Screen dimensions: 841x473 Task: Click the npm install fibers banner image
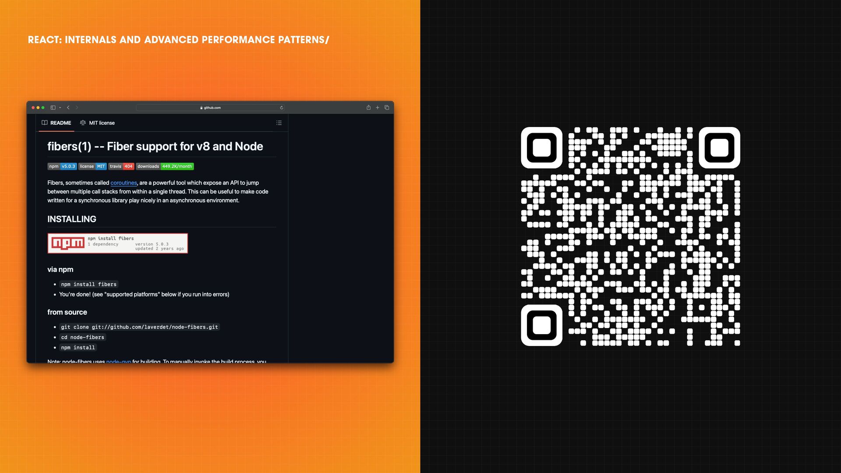(x=117, y=243)
